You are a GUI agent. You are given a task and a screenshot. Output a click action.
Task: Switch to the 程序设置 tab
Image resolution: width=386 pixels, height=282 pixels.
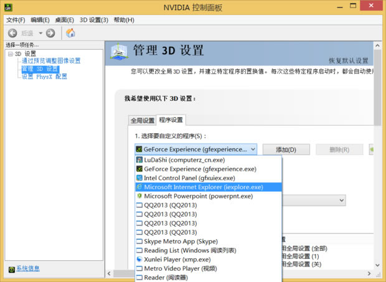pos(171,120)
